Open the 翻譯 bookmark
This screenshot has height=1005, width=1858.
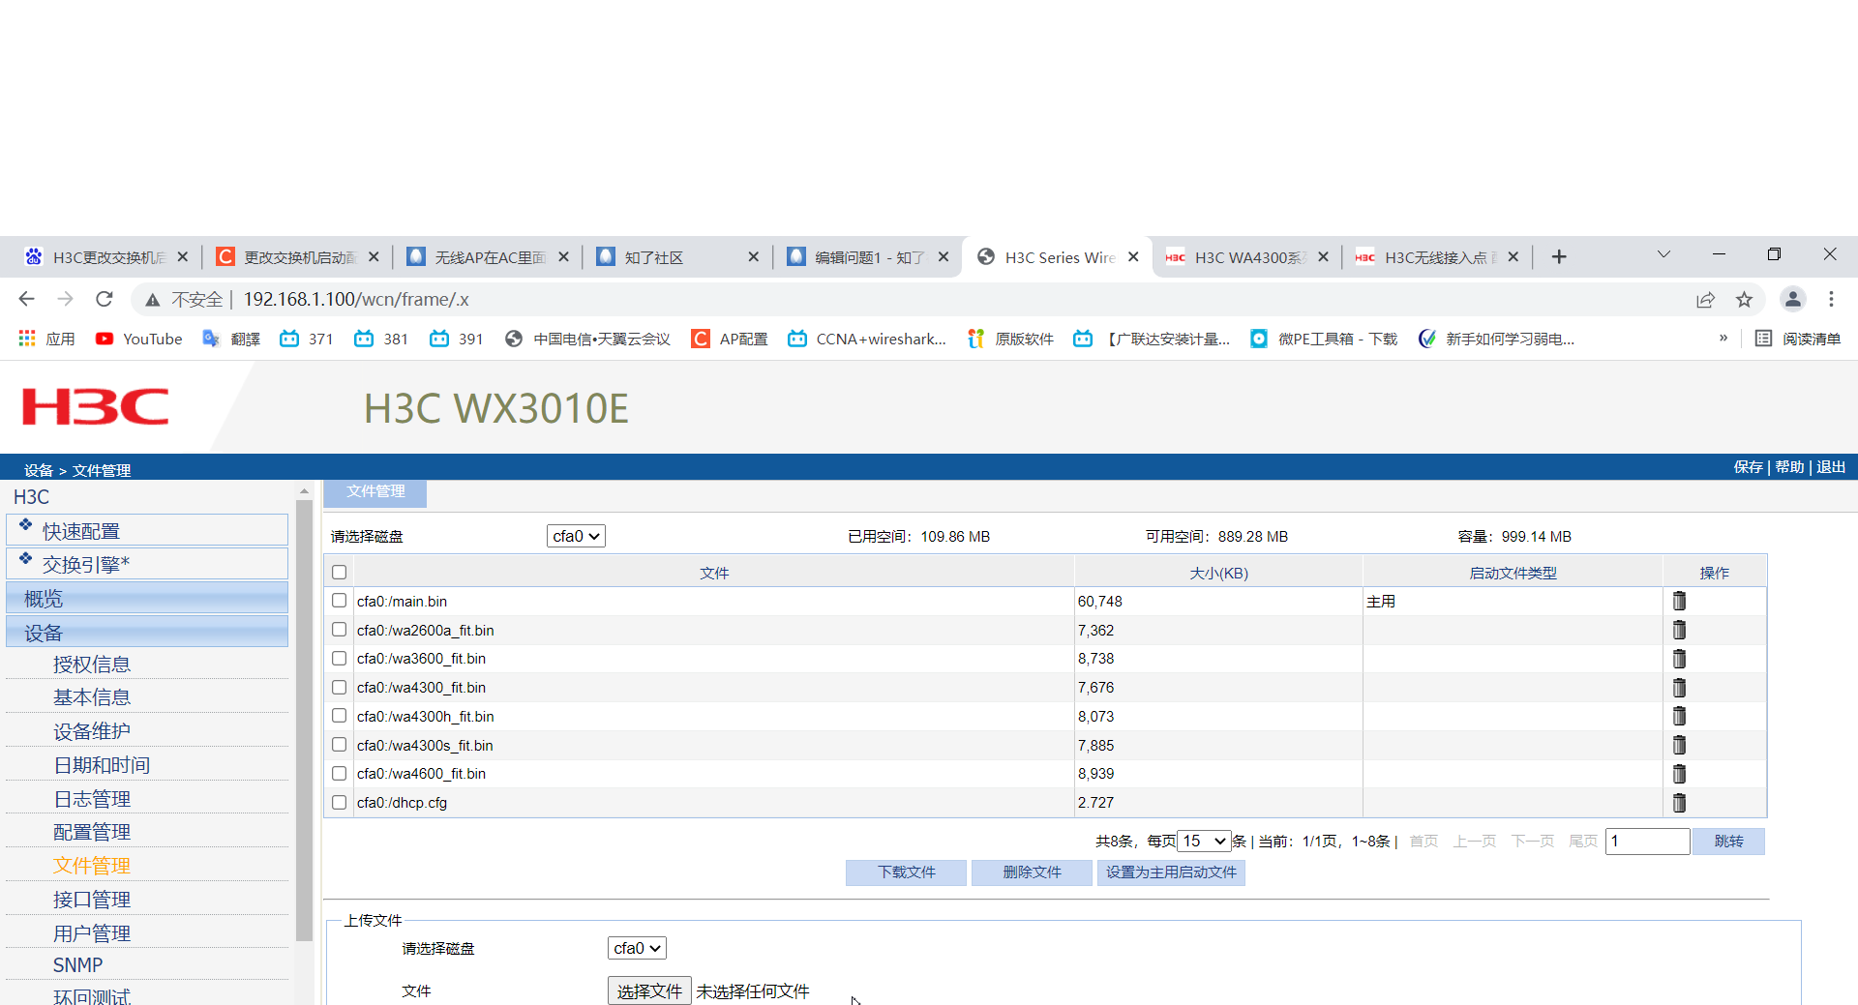tap(231, 339)
